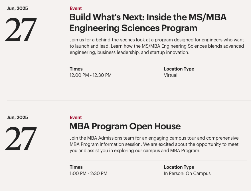The image size is (251, 191).
Task: Click the second Times heading
Action: pyautogui.click(x=76, y=167)
